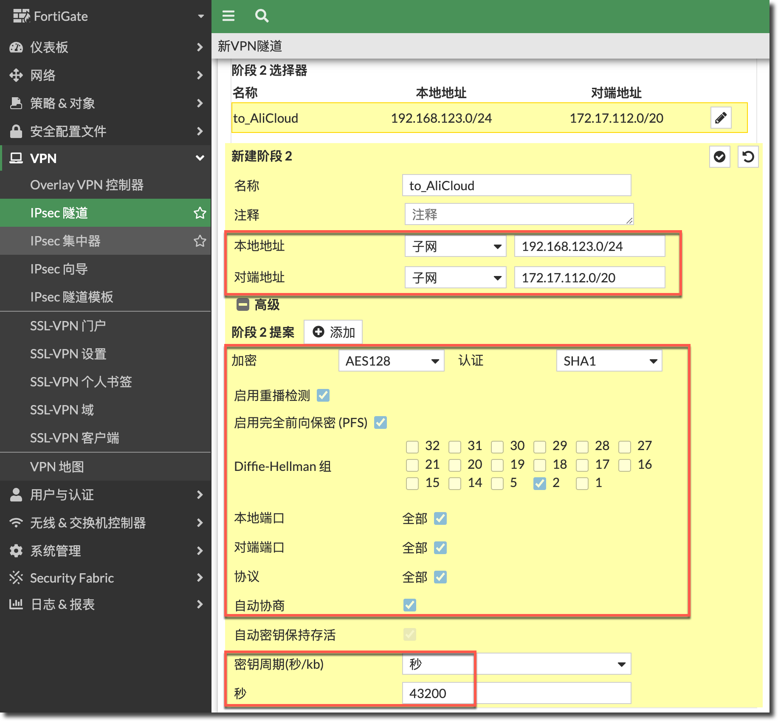The height and width of the screenshot is (721, 778).
Task: Open the 加密 AES128 dropdown
Action: click(391, 361)
